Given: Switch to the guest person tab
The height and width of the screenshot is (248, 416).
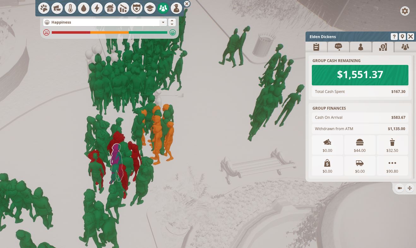Looking at the screenshot, I should [x=360, y=47].
